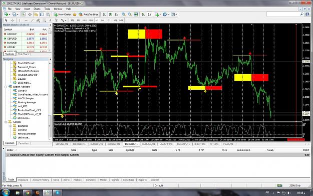Select the Transient_Zones indicator in Navigator
Viewport: 313px width, 196px height.
tap(27, 67)
